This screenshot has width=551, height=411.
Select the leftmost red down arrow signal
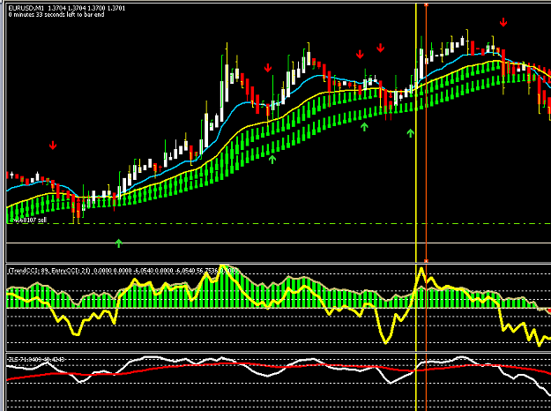click(53, 145)
